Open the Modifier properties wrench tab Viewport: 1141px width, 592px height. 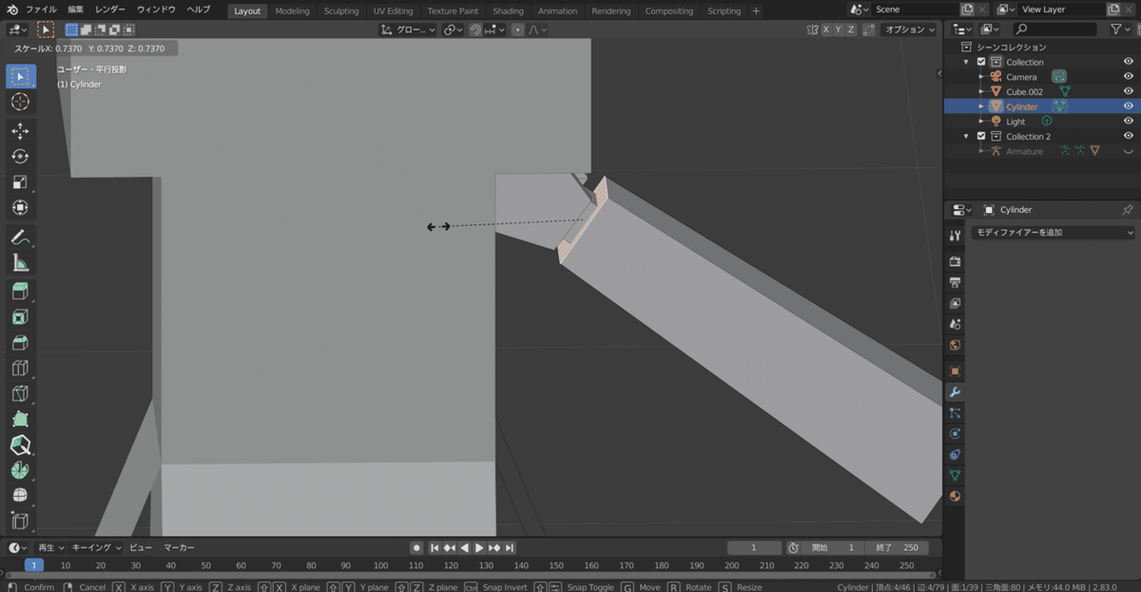point(955,392)
